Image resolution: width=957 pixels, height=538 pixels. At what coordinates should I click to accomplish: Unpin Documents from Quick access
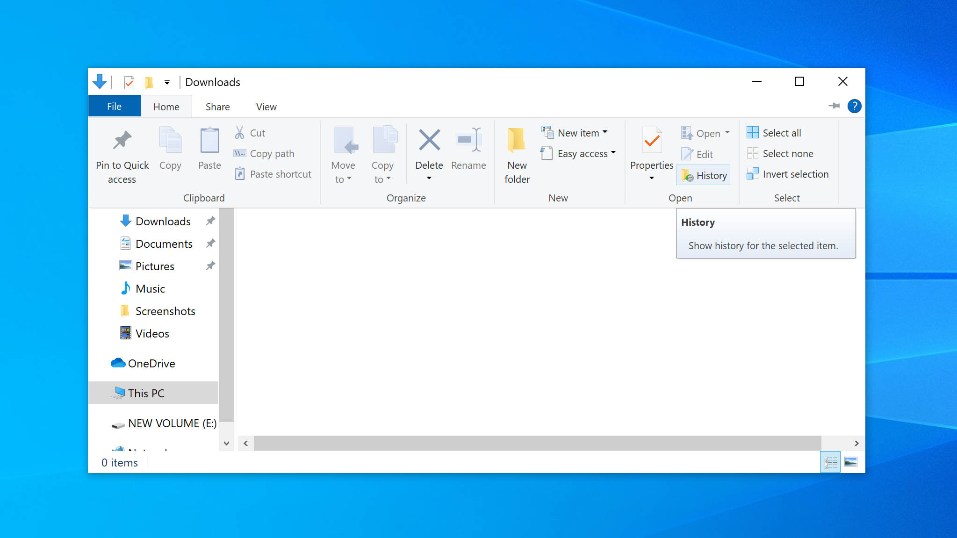[211, 243]
